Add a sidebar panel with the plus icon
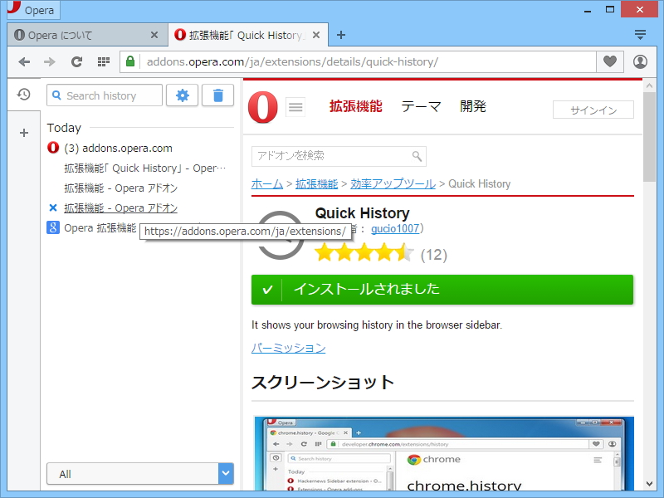Screen dimensions: 664x498 pos(23,132)
